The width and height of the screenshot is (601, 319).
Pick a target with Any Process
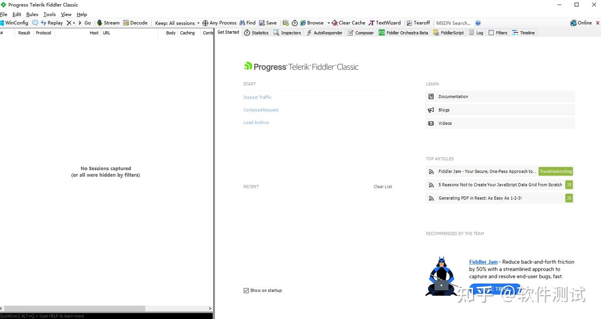tap(220, 23)
